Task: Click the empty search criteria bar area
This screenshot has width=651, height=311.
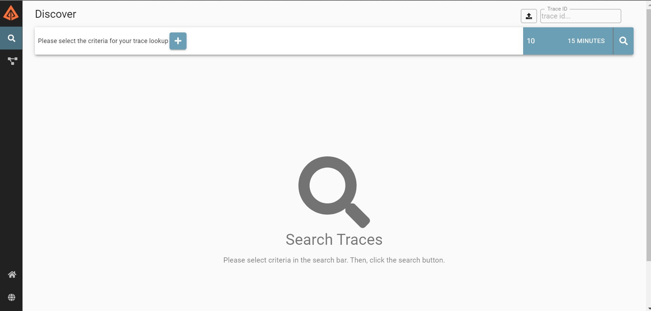Action: [355, 41]
